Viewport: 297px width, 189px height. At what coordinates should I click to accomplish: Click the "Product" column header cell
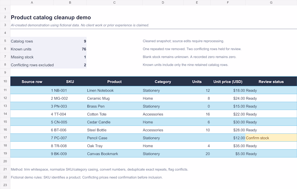click(114, 82)
